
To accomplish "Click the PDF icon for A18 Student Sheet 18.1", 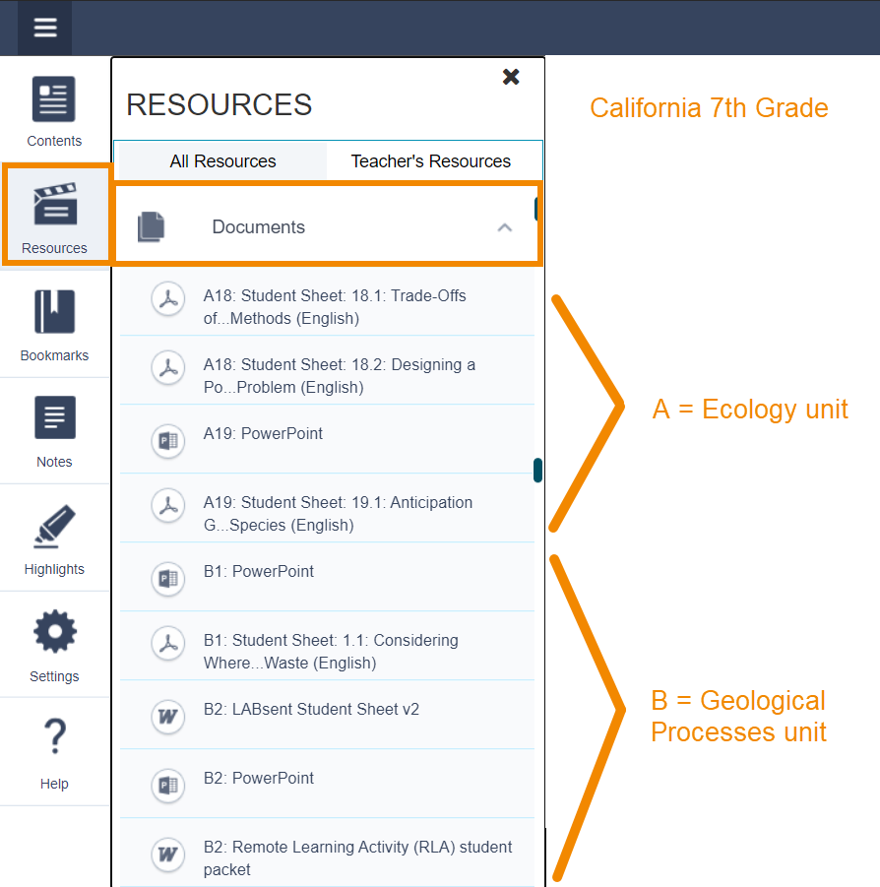I will pyautogui.click(x=167, y=299).
